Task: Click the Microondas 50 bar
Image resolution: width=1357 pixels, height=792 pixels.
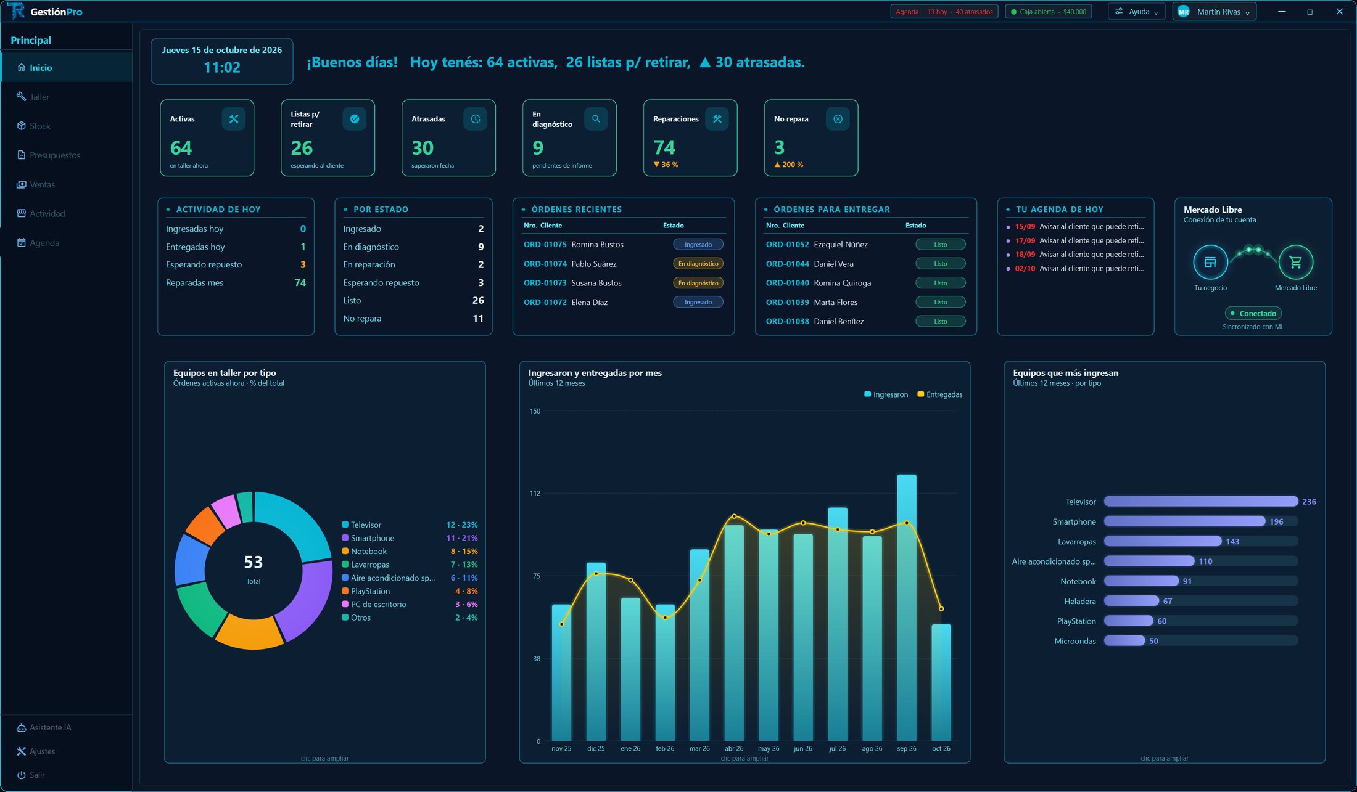Action: coord(1124,641)
